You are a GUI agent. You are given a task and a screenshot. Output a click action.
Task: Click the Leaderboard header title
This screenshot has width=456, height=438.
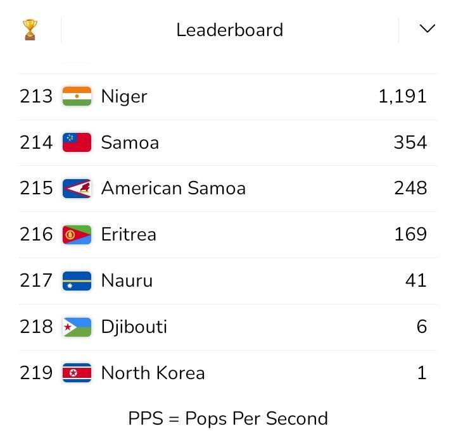229,30
